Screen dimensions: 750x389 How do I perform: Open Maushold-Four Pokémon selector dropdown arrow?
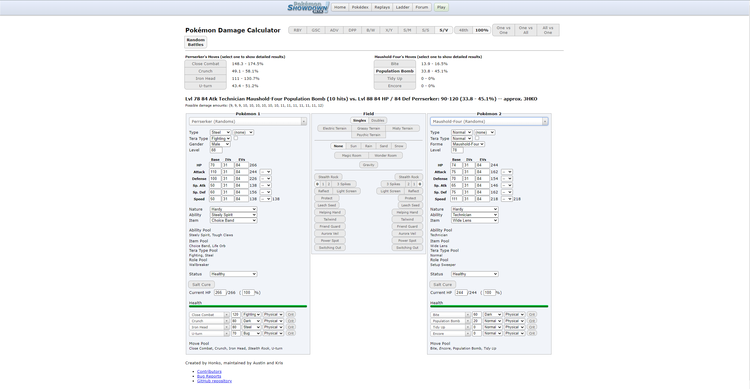(545, 122)
